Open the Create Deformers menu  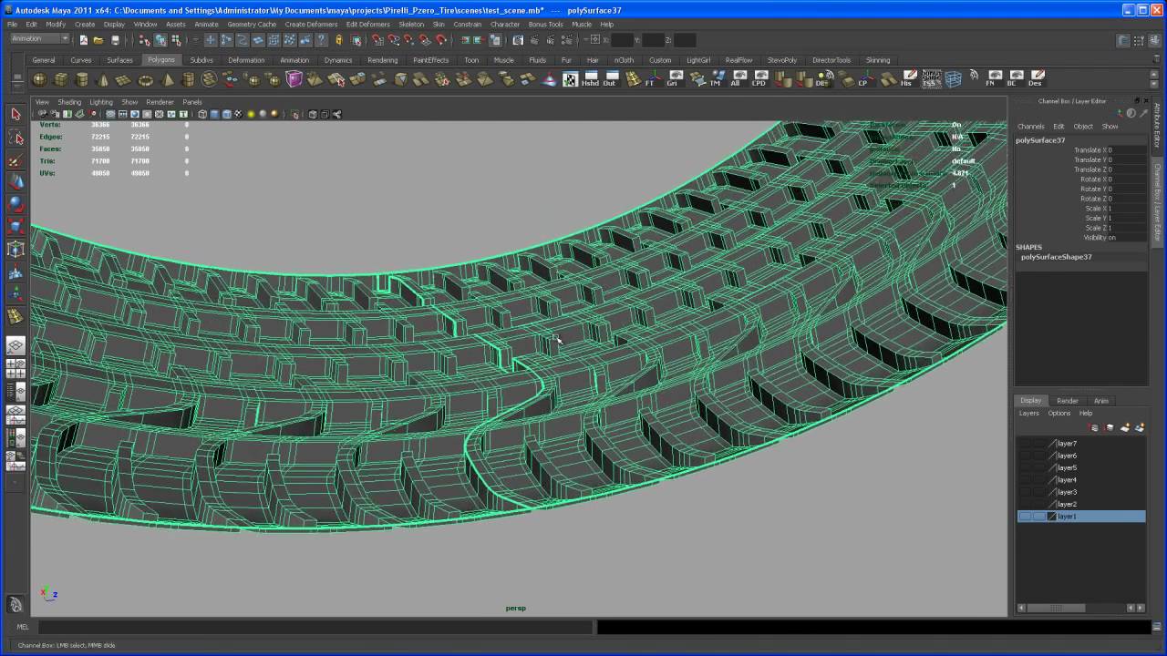(x=311, y=25)
